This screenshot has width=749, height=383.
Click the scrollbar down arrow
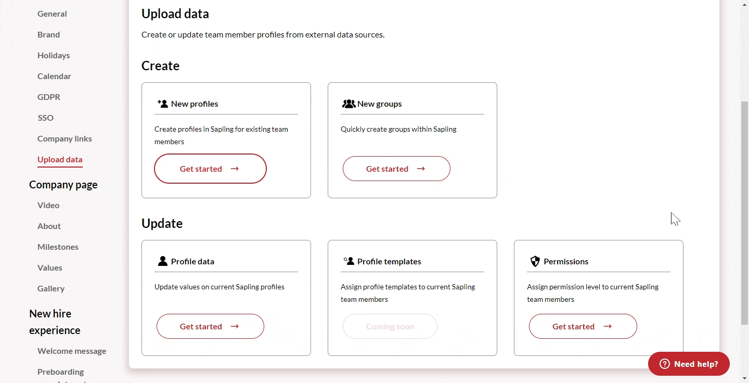744,378
